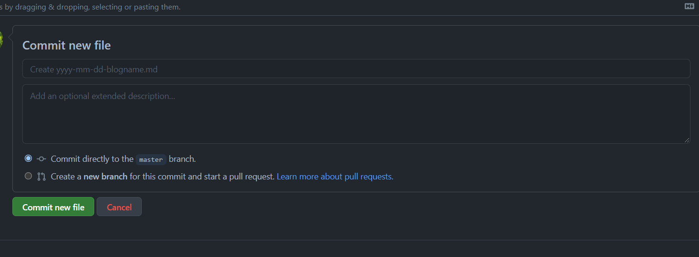Image resolution: width=699 pixels, height=257 pixels.
Task: Click the "for this commit and start a pull request" text
Action: tap(202, 177)
